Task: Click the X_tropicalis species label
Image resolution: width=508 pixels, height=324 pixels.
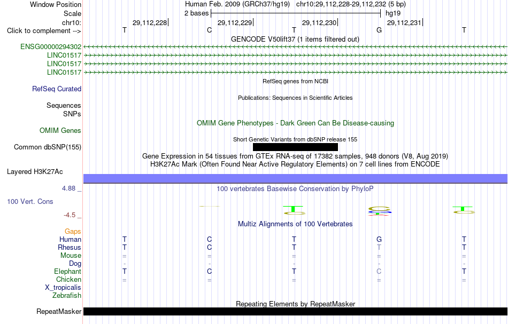Action: (x=63, y=288)
